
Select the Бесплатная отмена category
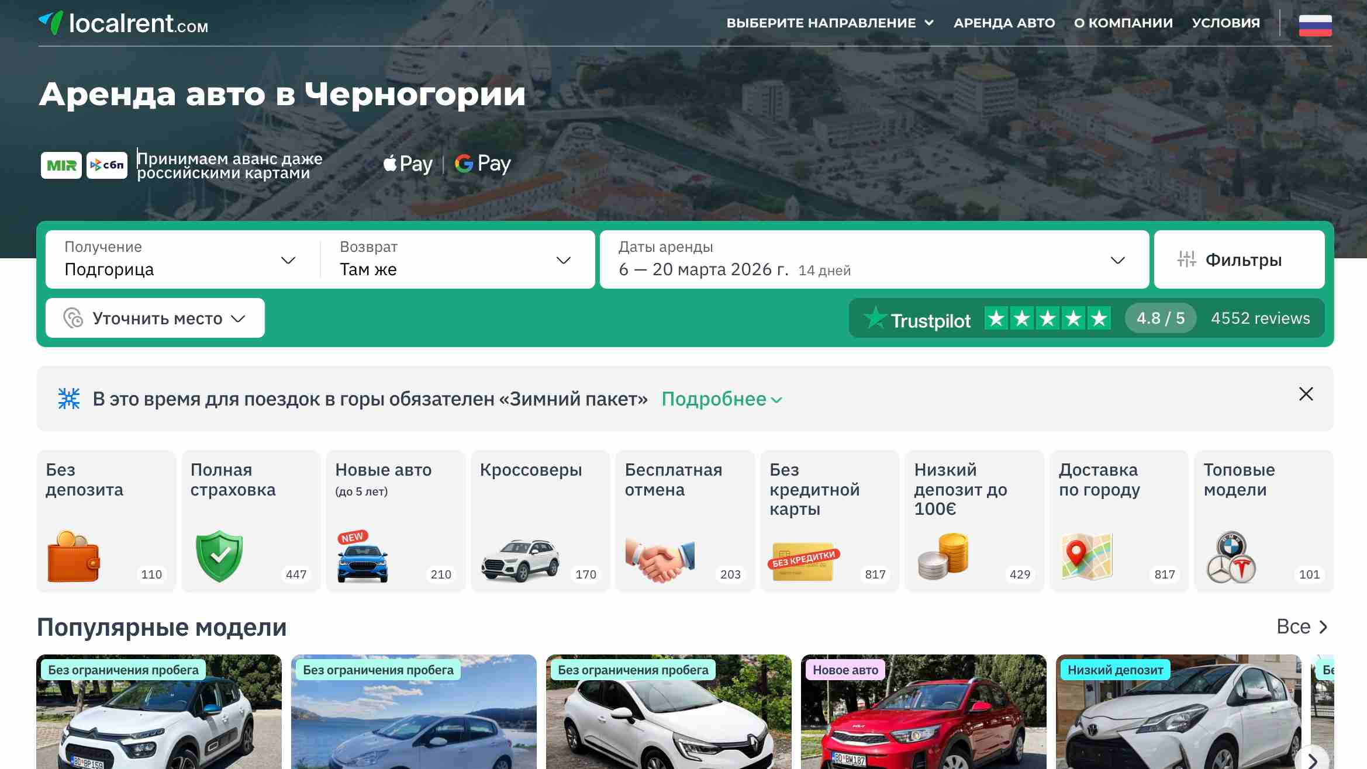pos(685,521)
